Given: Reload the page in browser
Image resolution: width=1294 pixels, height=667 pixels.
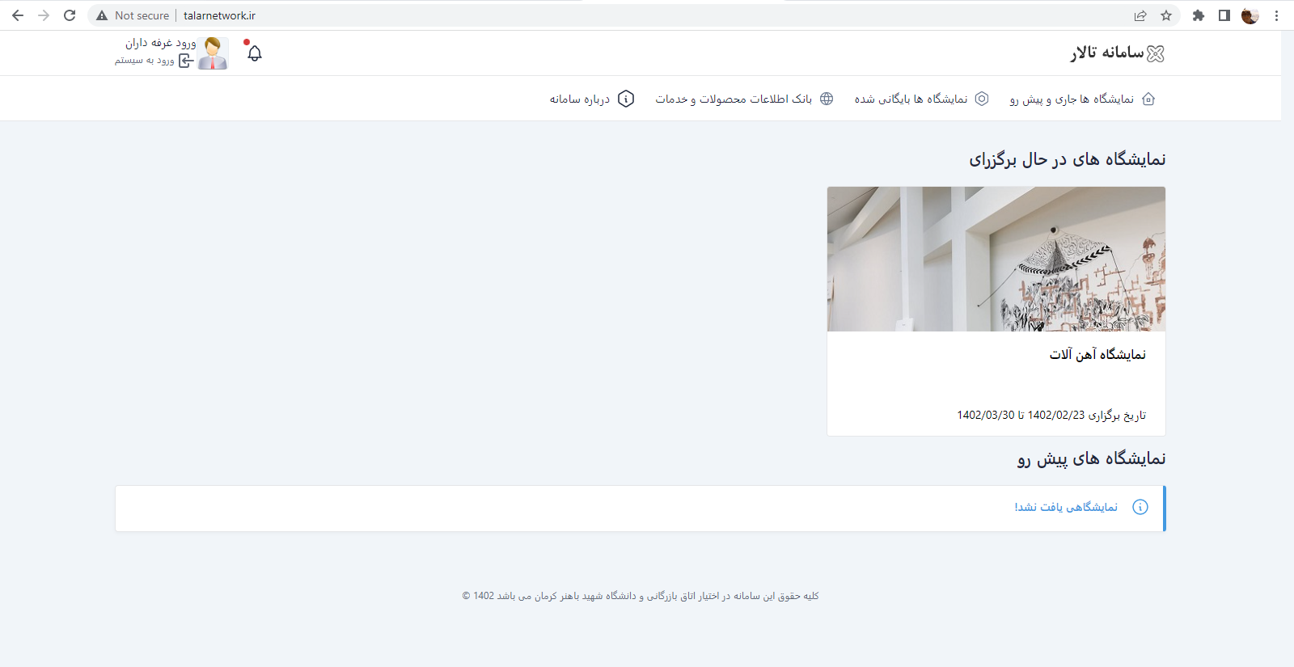Looking at the screenshot, I should click(70, 15).
